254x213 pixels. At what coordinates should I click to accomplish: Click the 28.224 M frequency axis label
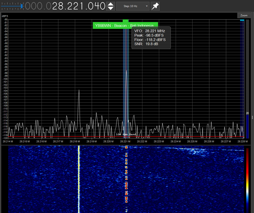coord(176,142)
